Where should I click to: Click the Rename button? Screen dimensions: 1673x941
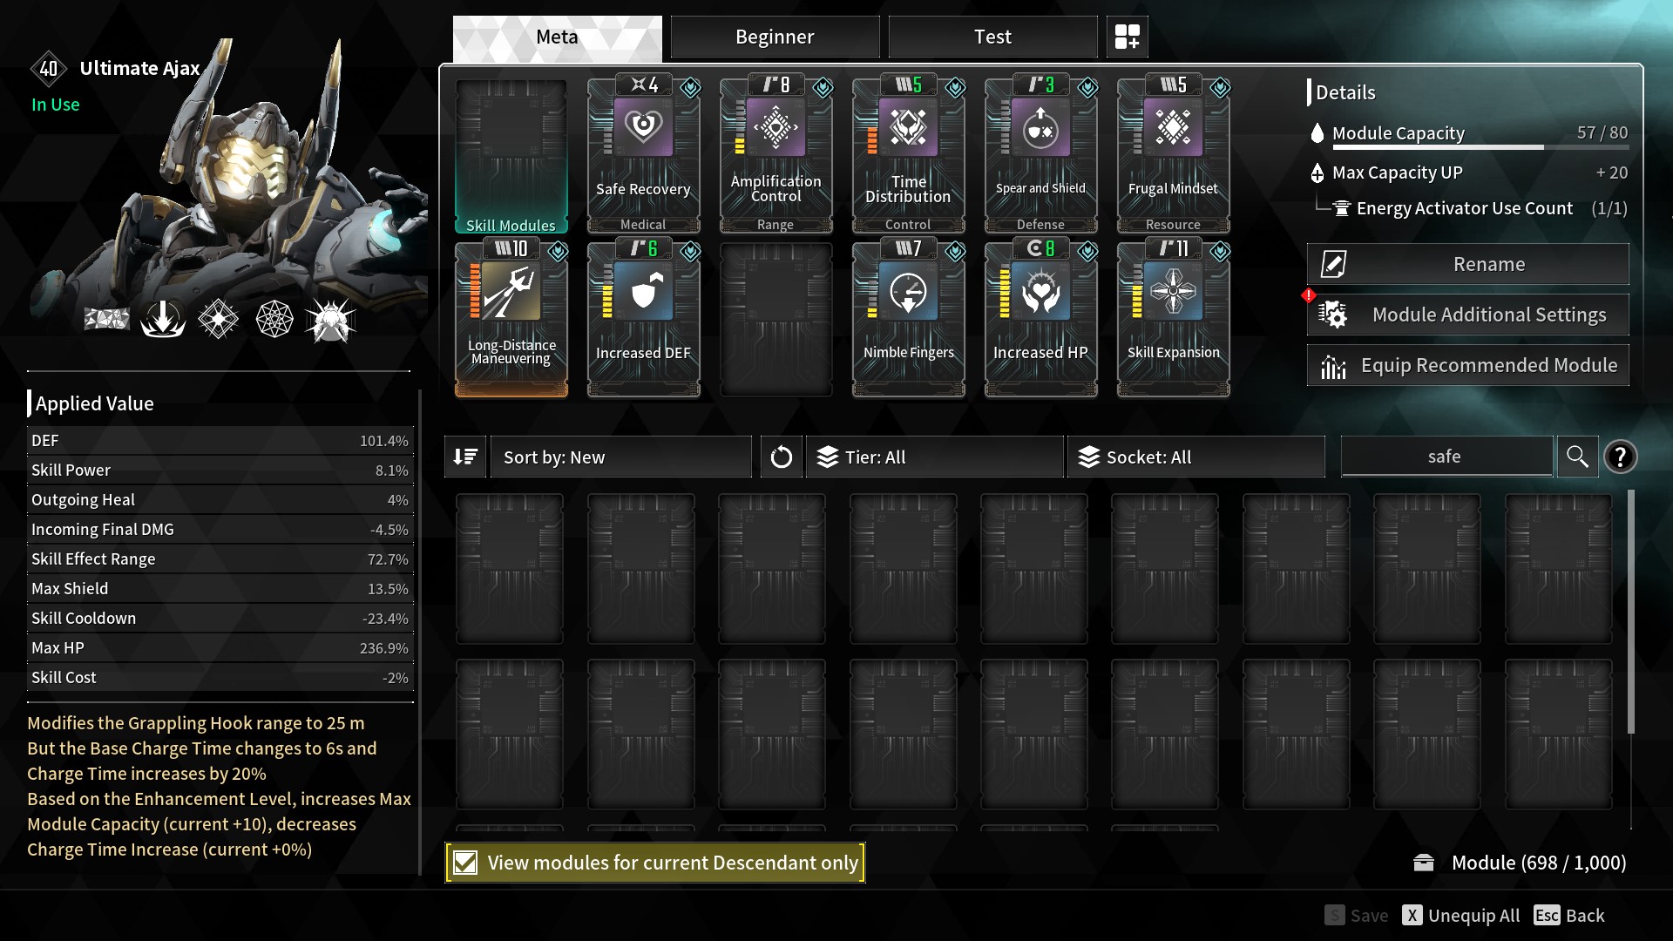(1468, 264)
